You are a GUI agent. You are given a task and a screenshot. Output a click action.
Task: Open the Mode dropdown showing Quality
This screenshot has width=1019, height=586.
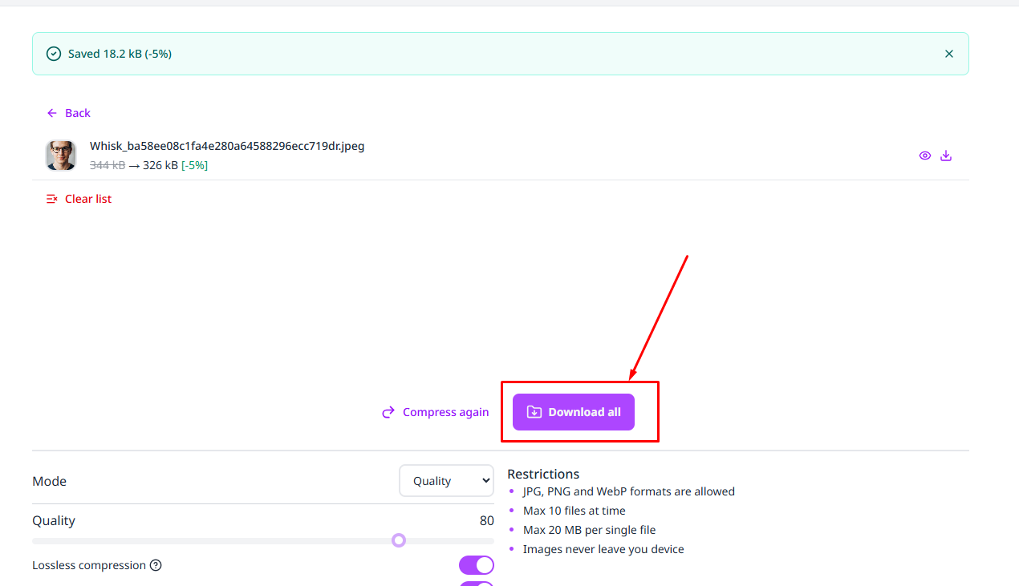[447, 481]
